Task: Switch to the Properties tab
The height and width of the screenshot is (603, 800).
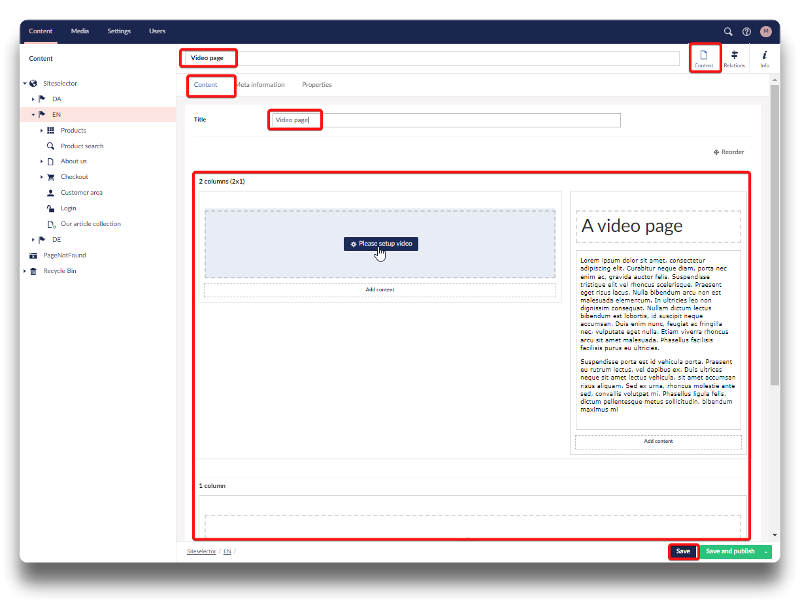Action: pyautogui.click(x=316, y=85)
